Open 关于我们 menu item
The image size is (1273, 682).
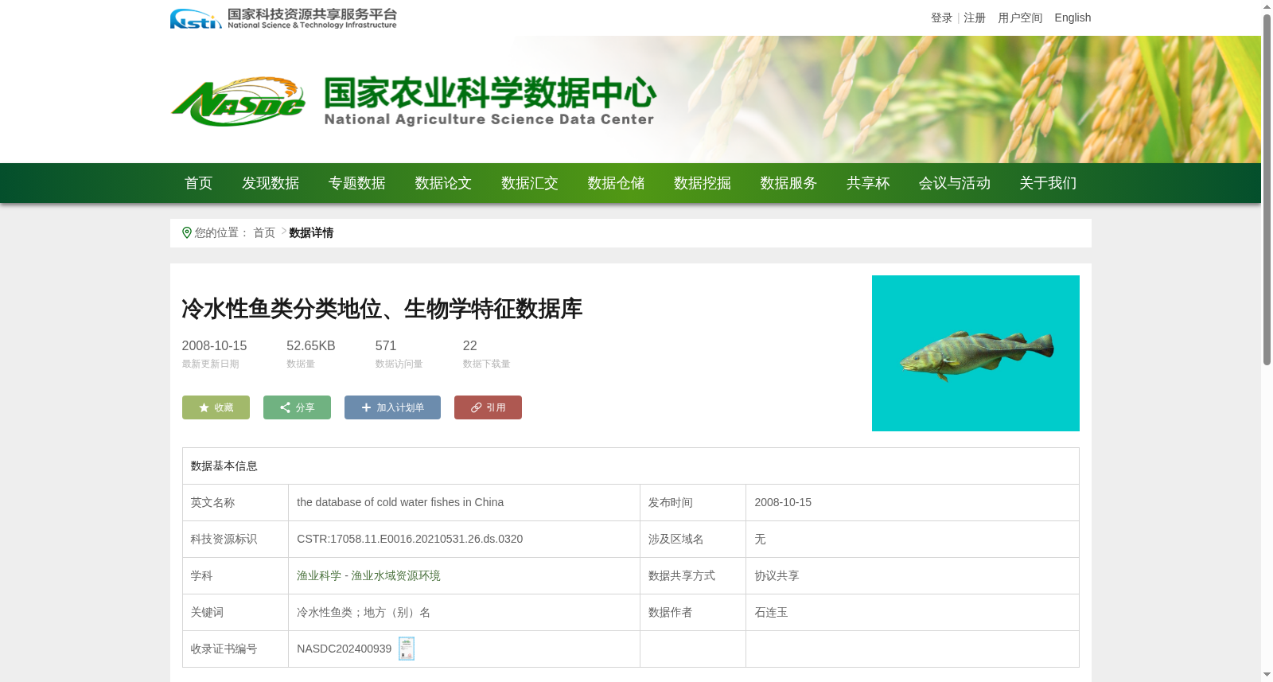pos(1048,183)
